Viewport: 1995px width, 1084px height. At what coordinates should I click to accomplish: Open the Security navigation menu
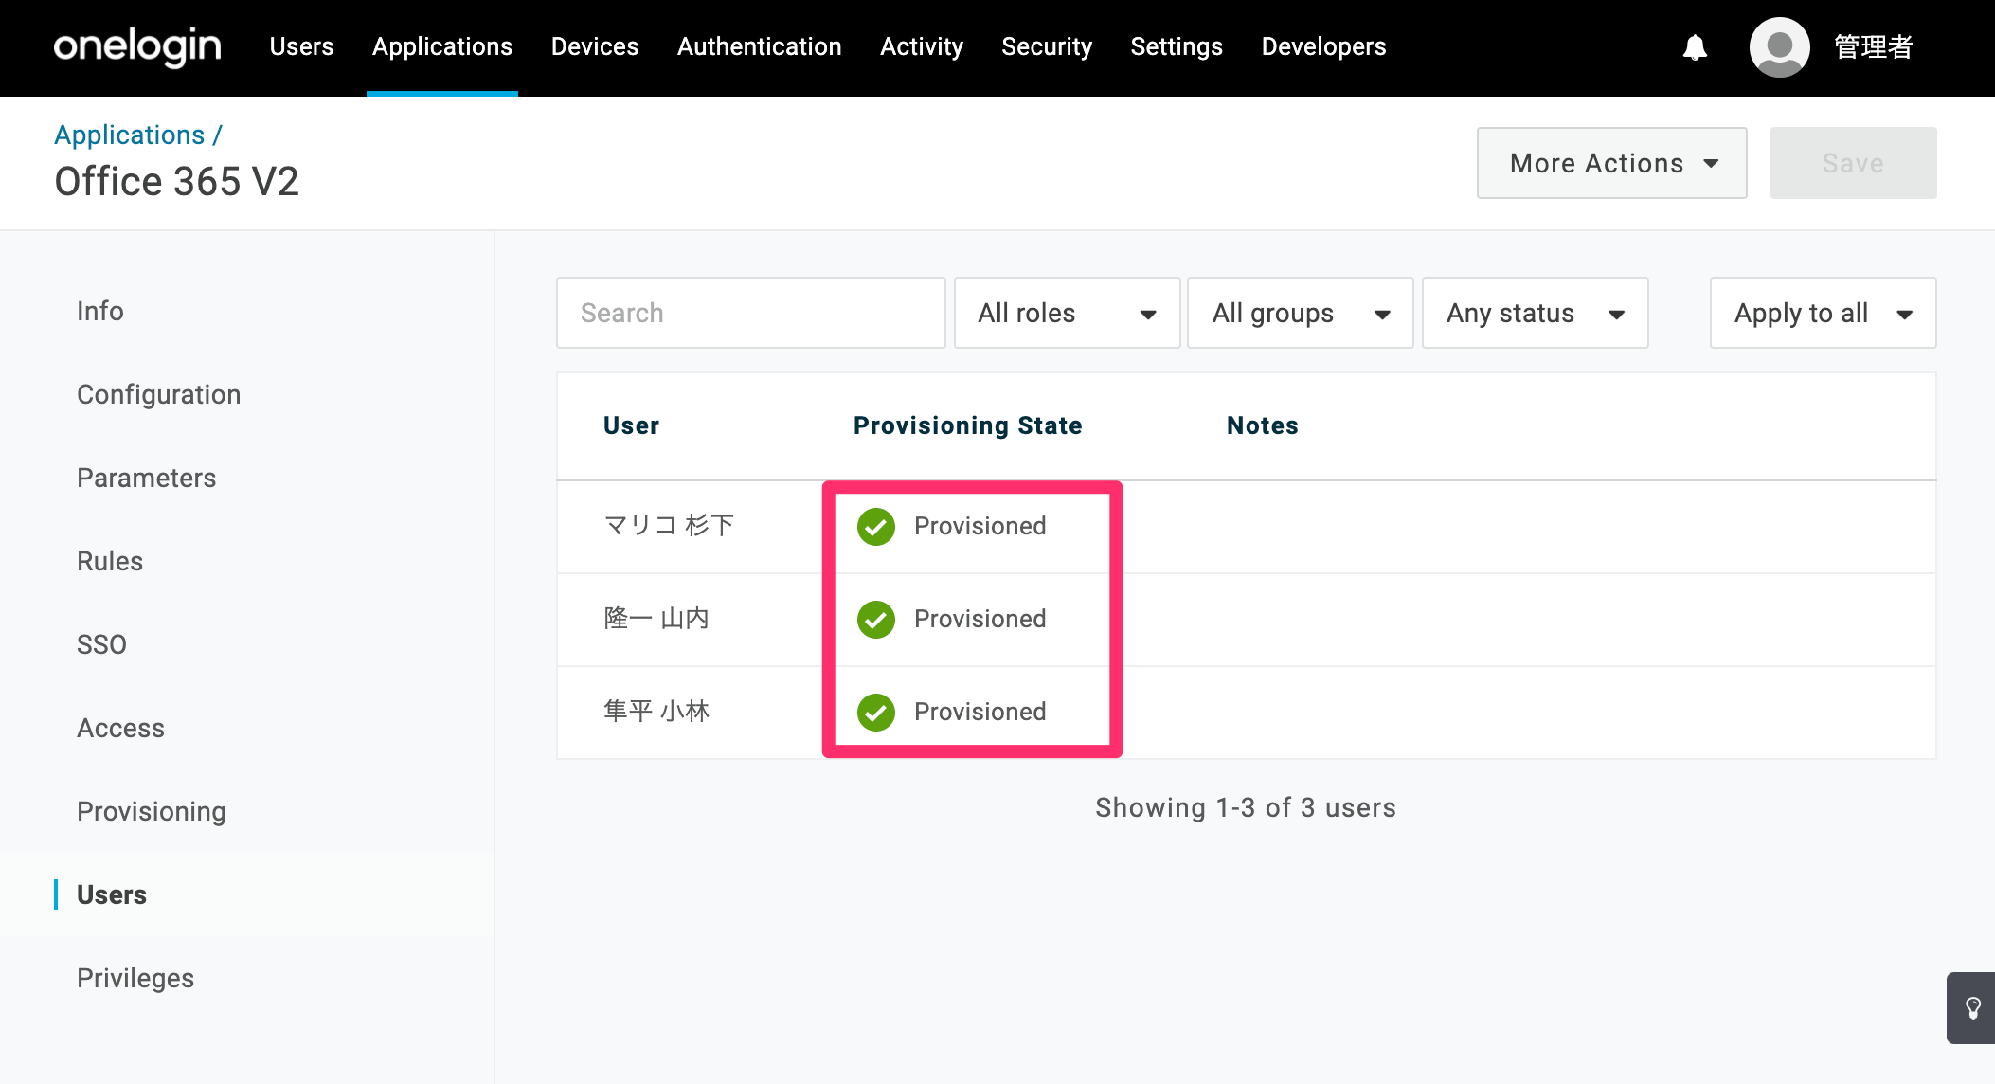[x=1047, y=46]
